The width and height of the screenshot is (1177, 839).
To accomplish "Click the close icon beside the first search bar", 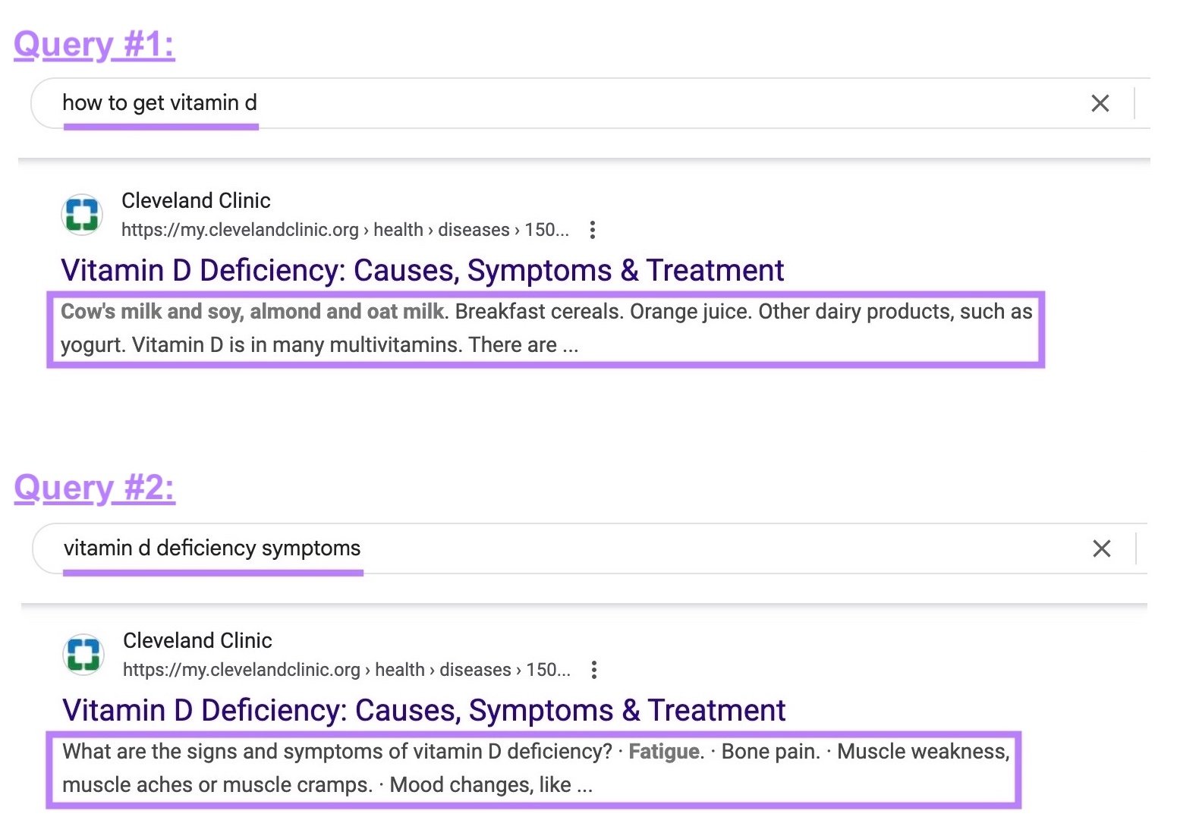I will tap(1100, 103).
